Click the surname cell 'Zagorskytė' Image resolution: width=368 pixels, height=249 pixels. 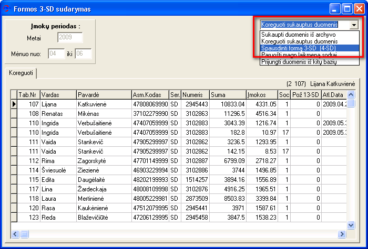[104, 161]
